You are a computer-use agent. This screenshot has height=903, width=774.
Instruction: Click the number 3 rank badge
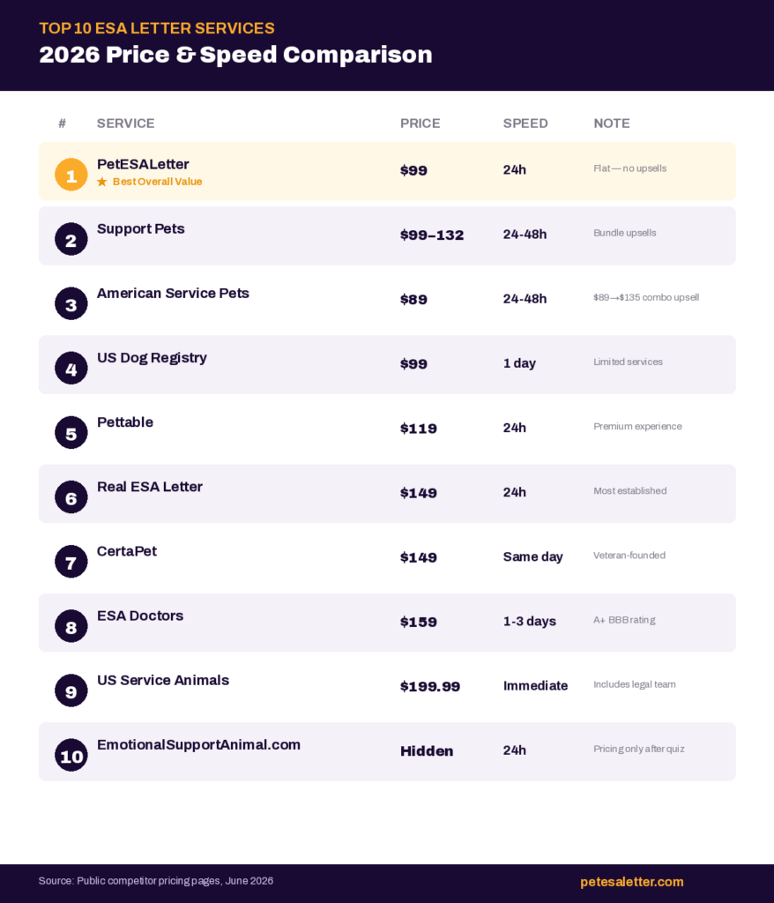pos(71,303)
